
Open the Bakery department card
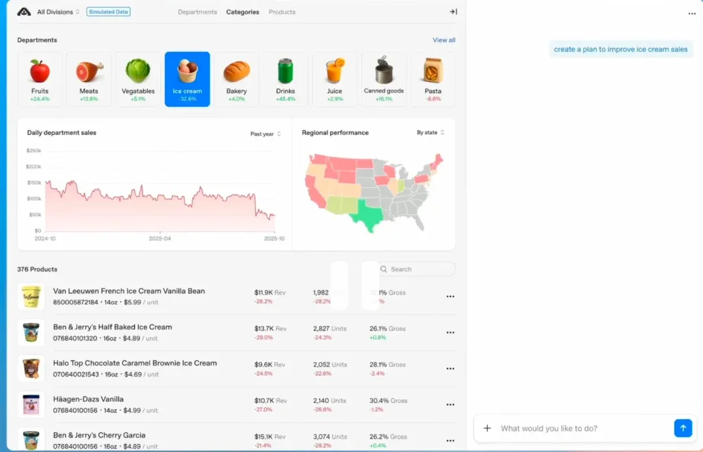click(236, 79)
